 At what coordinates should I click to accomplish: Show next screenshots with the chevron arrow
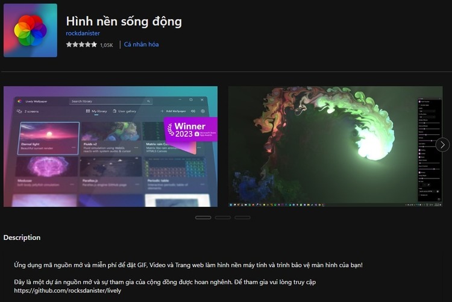[x=442, y=145]
